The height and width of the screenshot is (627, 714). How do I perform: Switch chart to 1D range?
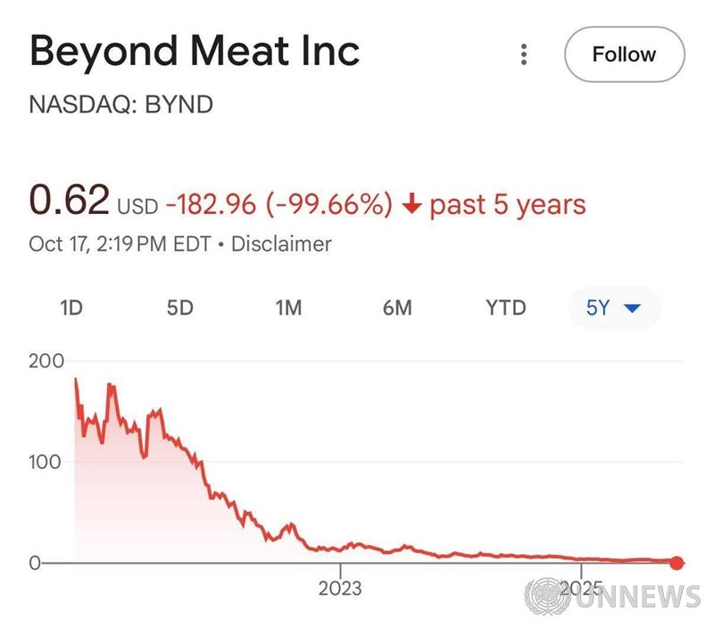coord(71,308)
